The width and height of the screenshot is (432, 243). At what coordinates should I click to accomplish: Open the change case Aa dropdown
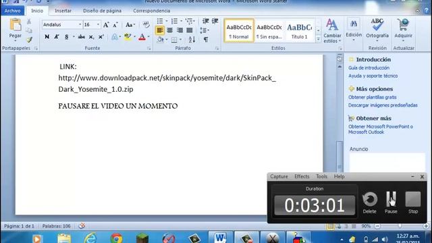[x=130, y=25]
